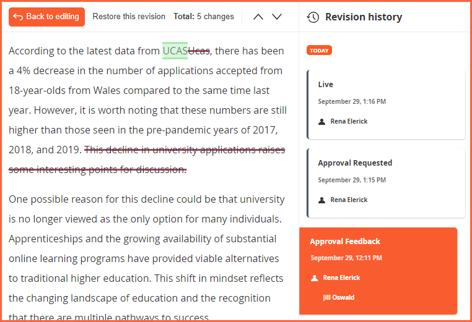This screenshot has height=322, width=472.
Task: Click timestamp September 29, 1:15 PM
Action: click(352, 180)
